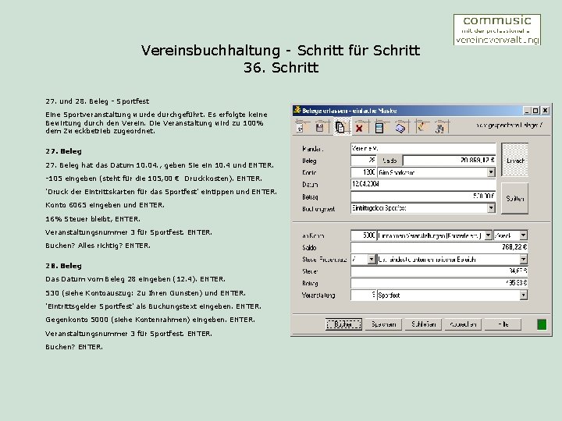Viewport: 562px width, 421px height.
Task: Click the pencil edit toolbar icon
Action: pos(421,127)
